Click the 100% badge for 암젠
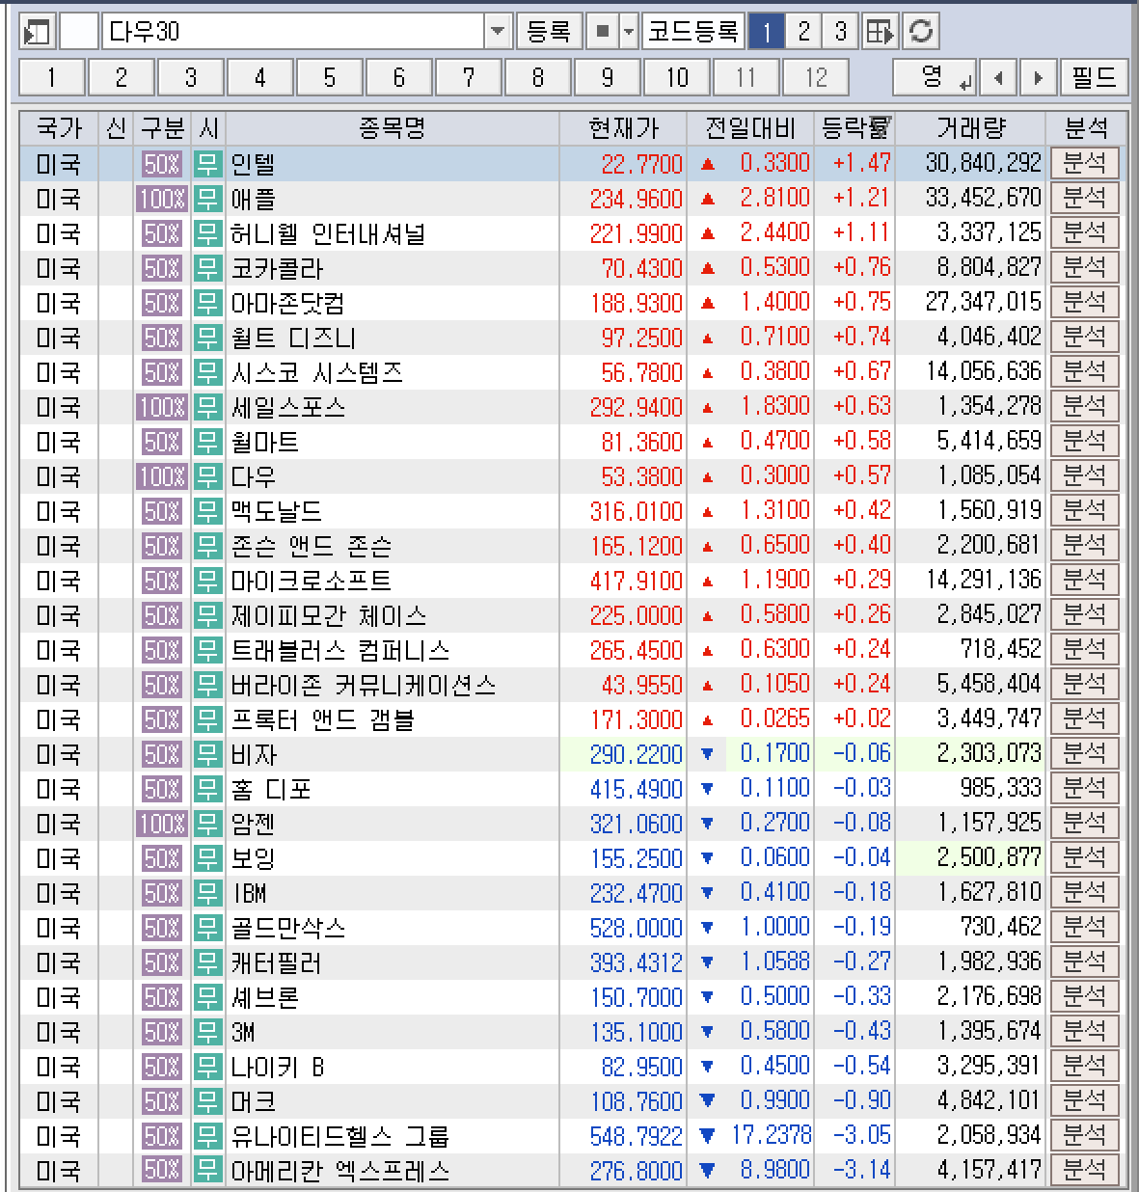Image resolution: width=1139 pixels, height=1192 pixels. click(161, 824)
